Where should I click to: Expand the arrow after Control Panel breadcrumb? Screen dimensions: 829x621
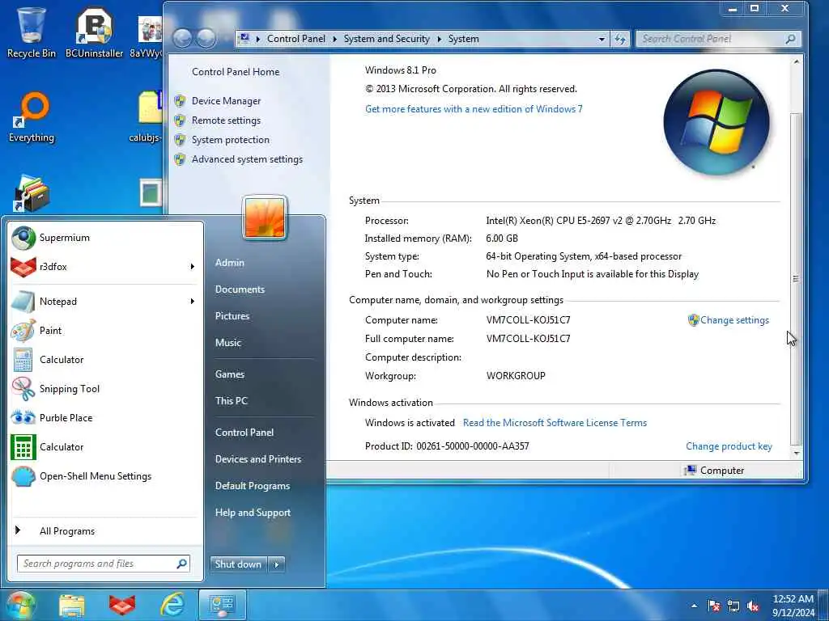(334, 39)
